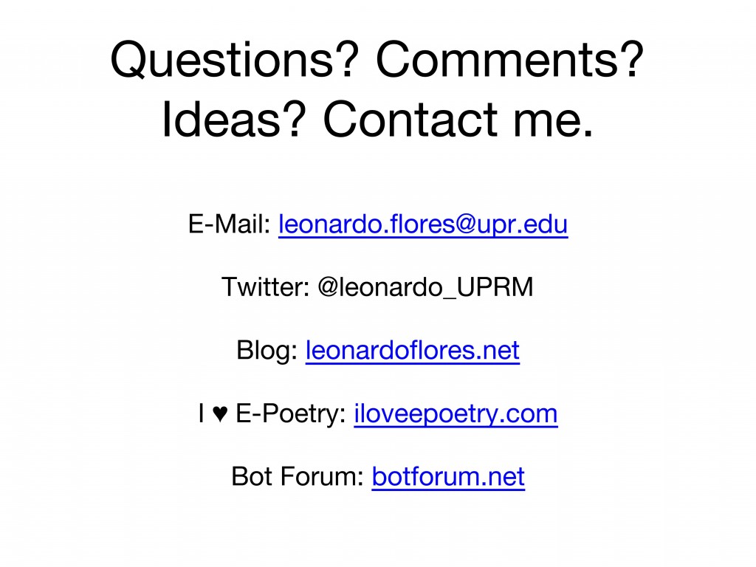Click the "E-Mail:" label
The image size is (756, 567).
tap(230, 224)
